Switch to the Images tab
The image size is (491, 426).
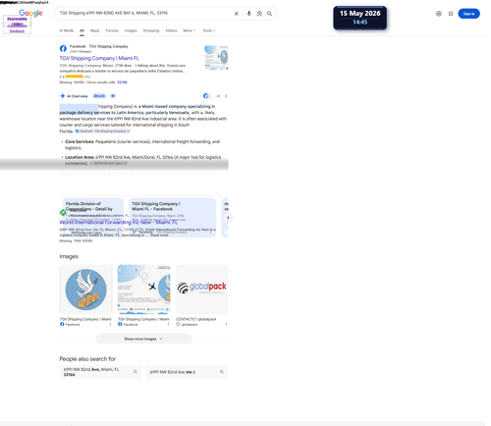coord(131,30)
